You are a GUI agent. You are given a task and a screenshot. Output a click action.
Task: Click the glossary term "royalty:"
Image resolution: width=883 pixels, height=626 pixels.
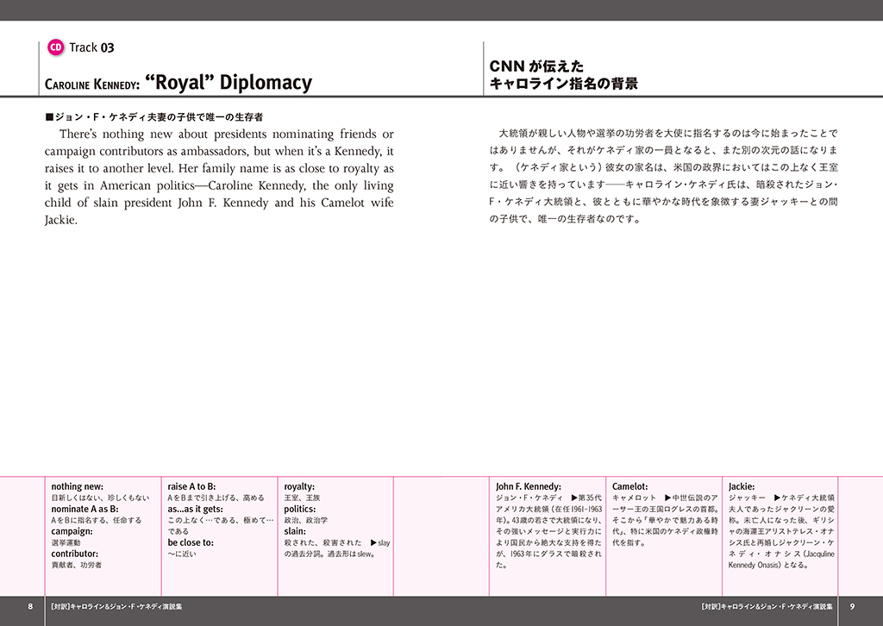coord(299,486)
